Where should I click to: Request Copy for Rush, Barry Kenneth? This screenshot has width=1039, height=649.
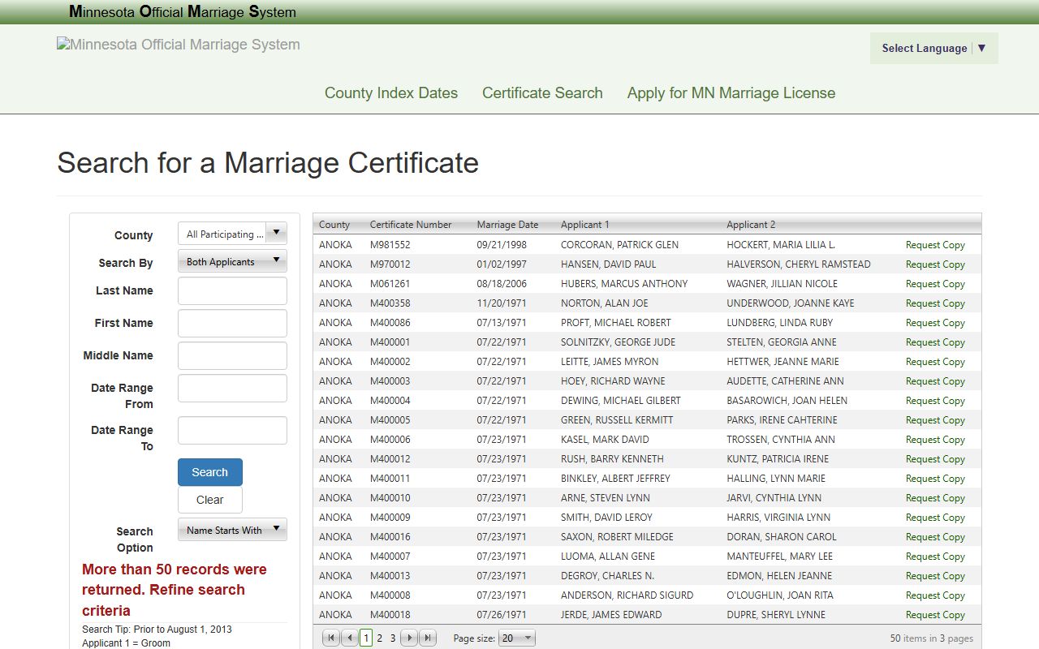(935, 459)
